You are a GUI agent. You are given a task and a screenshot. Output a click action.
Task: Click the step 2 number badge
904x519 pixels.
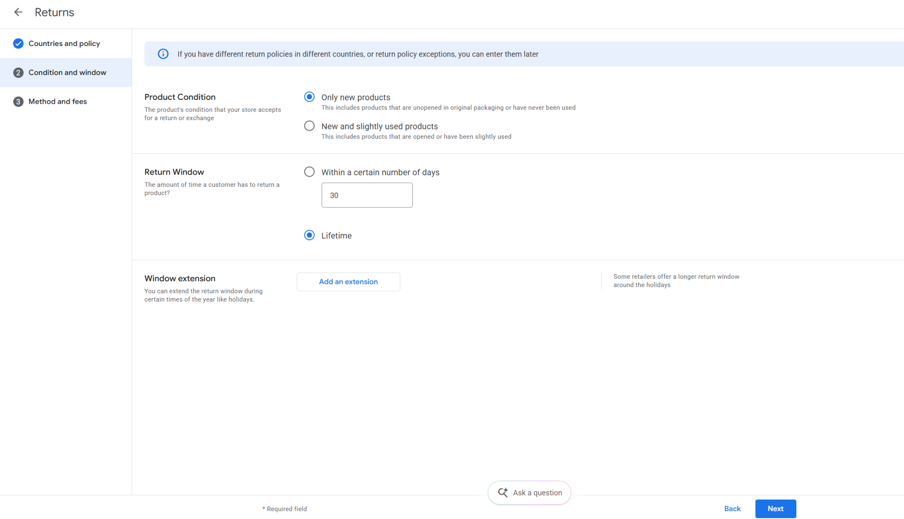18,72
